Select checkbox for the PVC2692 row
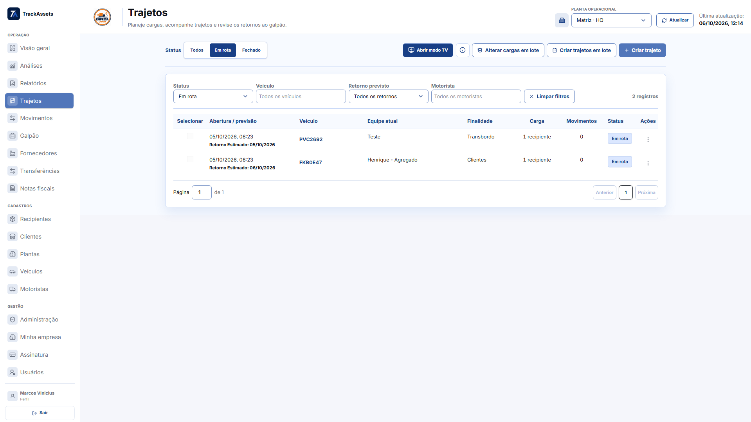 coord(190,136)
